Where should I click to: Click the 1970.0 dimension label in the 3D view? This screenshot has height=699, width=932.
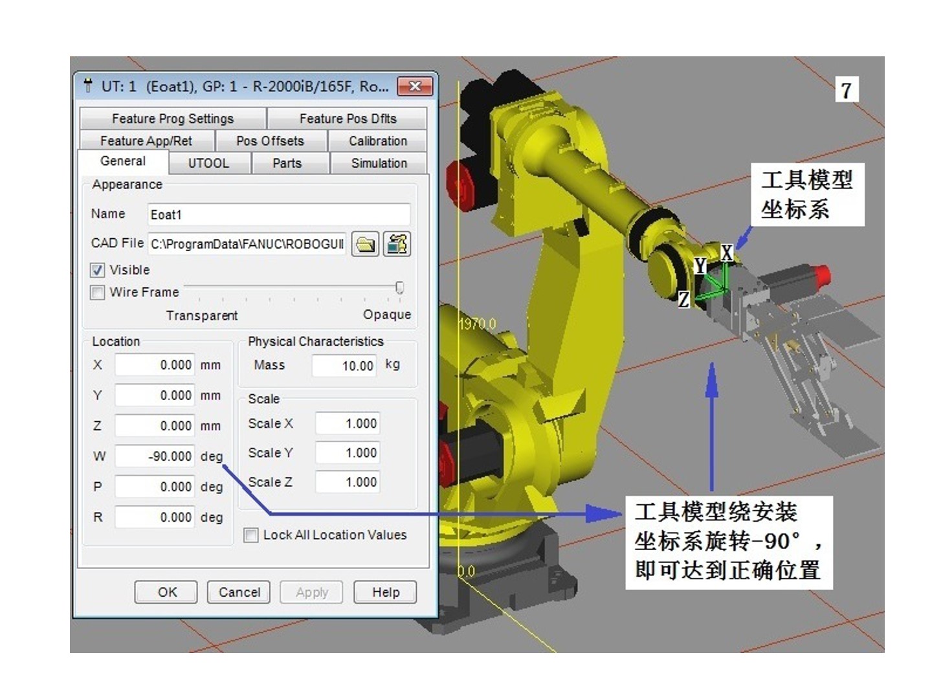point(478,324)
